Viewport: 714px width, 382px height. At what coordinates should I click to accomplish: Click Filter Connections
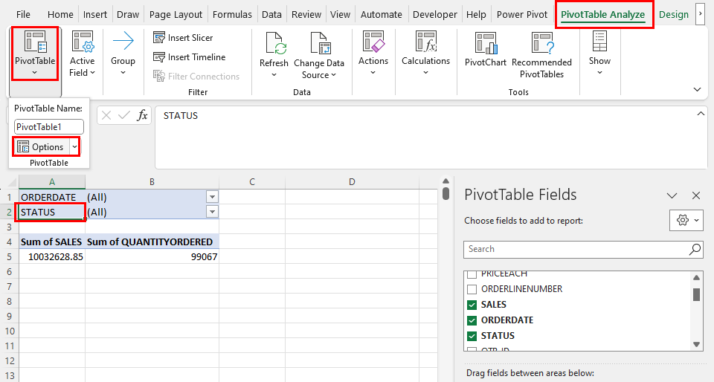click(x=196, y=76)
